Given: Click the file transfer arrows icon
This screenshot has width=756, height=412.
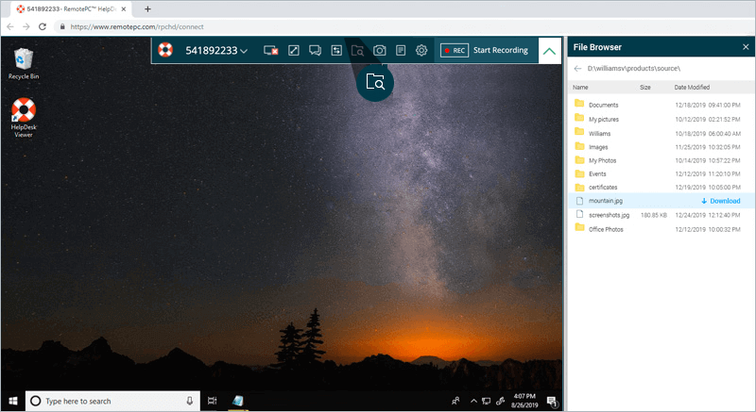Looking at the screenshot, I should (335, 50).
